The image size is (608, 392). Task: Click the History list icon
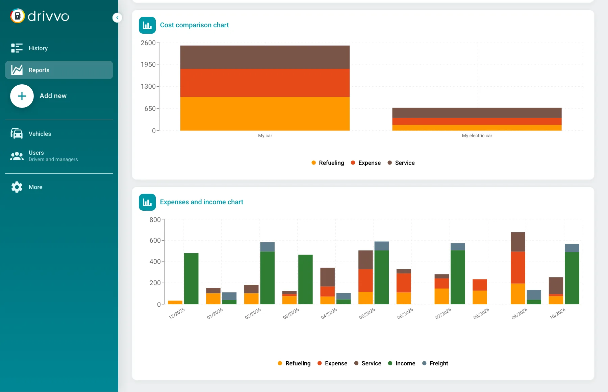pyautogui.click(x=17, y=48)
